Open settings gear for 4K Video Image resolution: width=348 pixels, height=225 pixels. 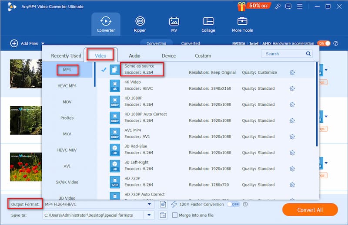click(292, 88)
